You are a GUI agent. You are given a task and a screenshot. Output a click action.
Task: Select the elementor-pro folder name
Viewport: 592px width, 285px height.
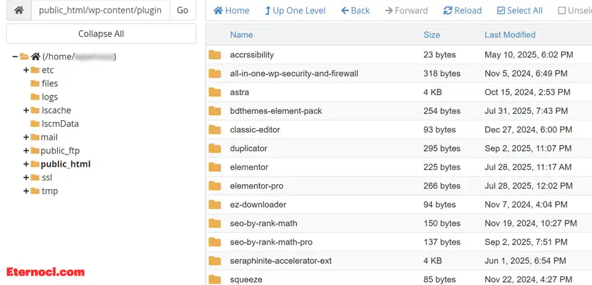pyautogui.click(x=257, y=186)
